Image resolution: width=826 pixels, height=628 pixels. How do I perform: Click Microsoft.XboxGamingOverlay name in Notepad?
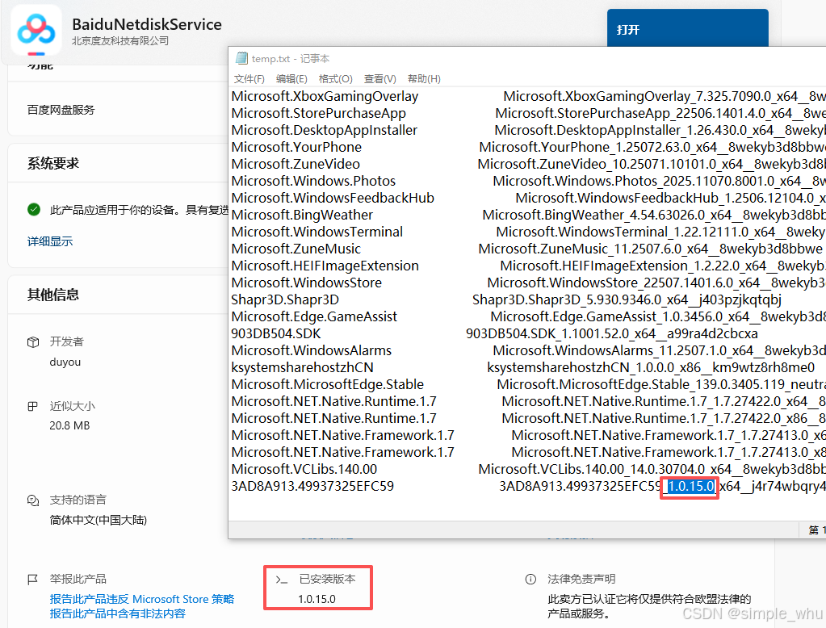[x=325, y=96]
